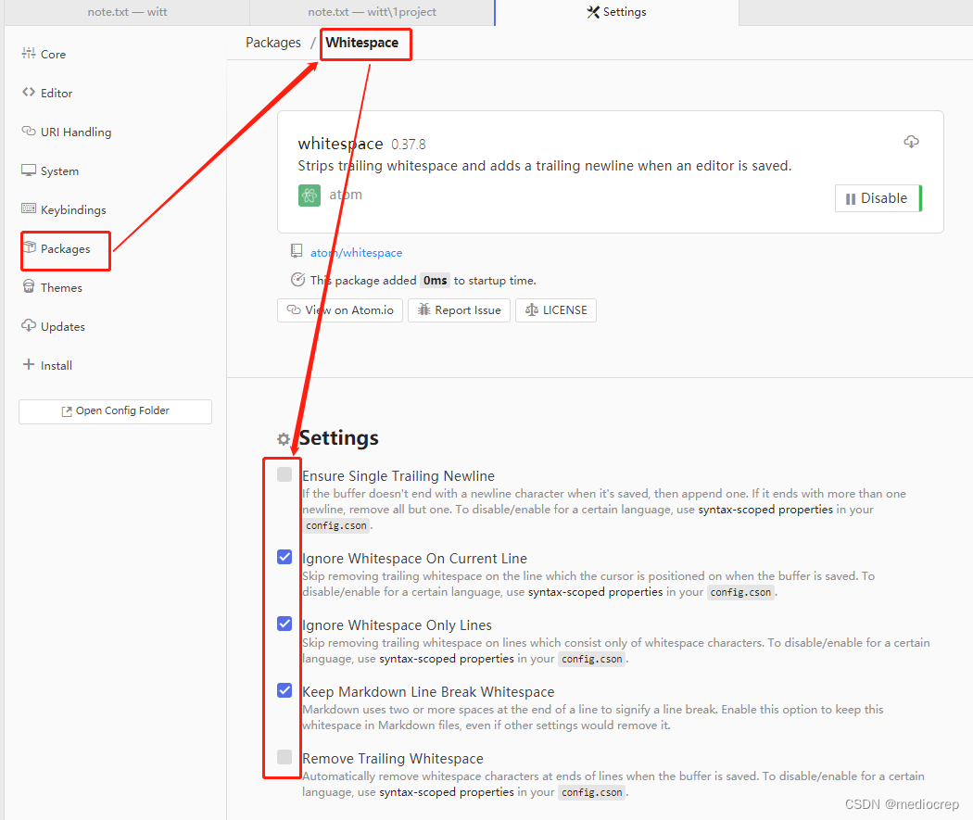Click View on Atom.io button
Screen dimensions: 973x820
coord(340,310)
